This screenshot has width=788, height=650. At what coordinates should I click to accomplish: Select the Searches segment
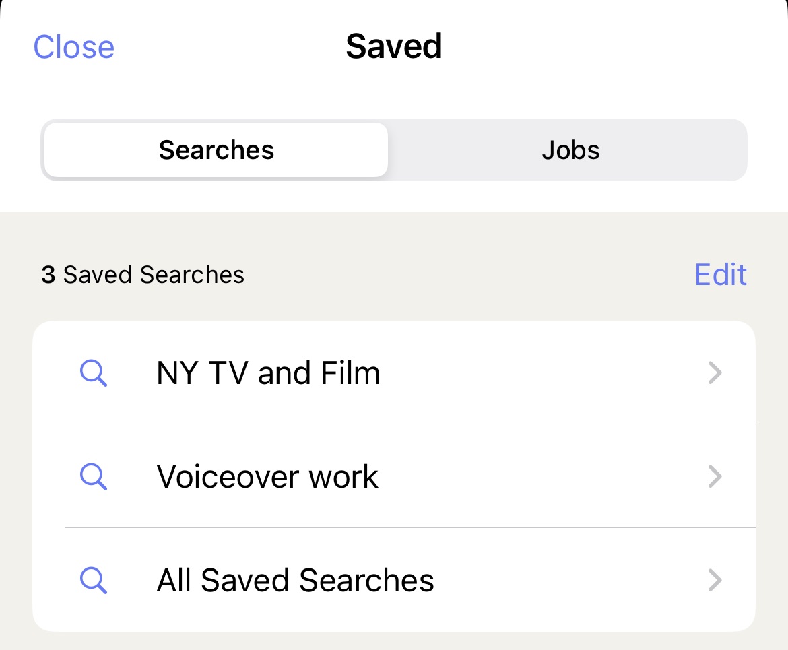coord(216,150)
